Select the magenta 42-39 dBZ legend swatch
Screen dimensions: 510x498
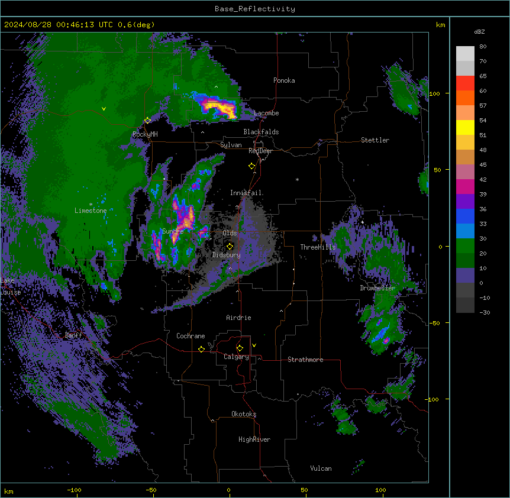coord(465,186)
